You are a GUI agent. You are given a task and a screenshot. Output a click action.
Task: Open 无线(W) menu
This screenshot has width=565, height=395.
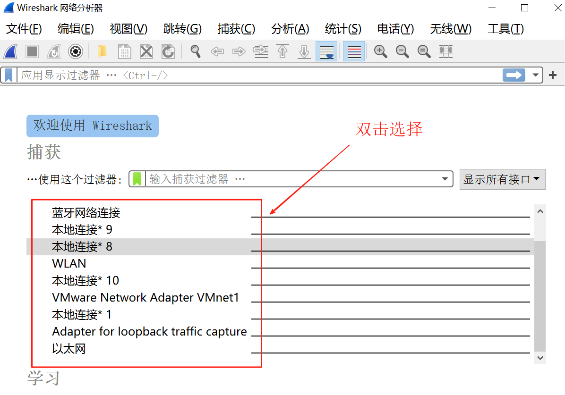pyautogui.click(x=451, y=29)
